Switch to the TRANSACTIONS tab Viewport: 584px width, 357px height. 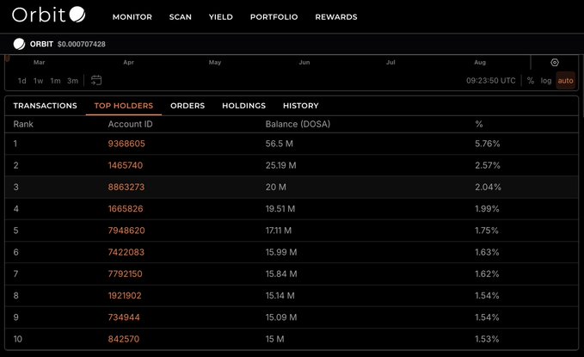point(45,106)
